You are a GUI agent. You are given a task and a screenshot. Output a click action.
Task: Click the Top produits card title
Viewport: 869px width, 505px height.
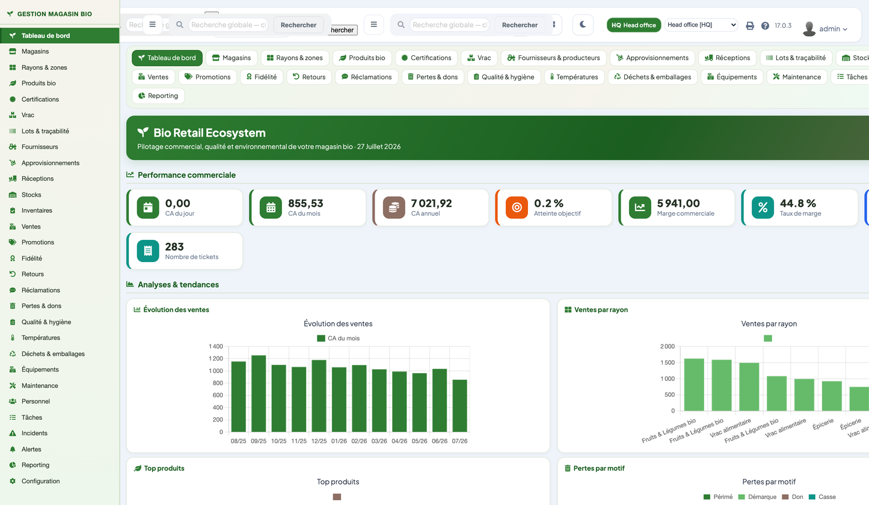[164, 468]
